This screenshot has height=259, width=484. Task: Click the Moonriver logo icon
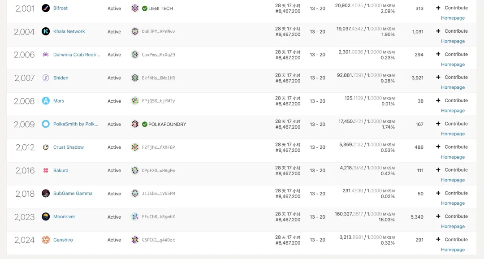pos(46,217)
